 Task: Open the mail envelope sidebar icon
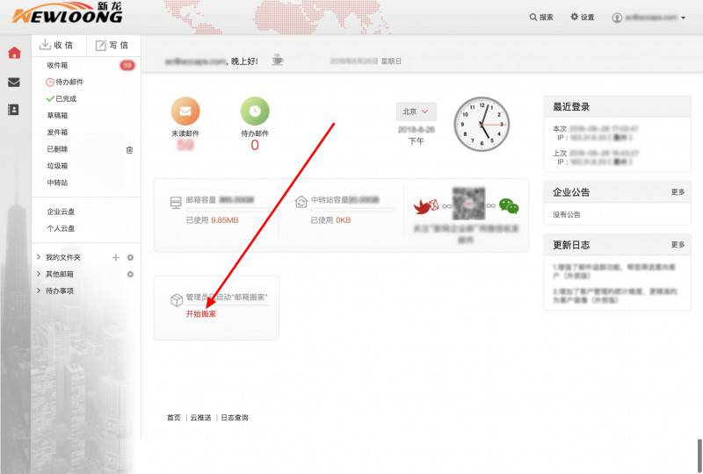[14, 82]
